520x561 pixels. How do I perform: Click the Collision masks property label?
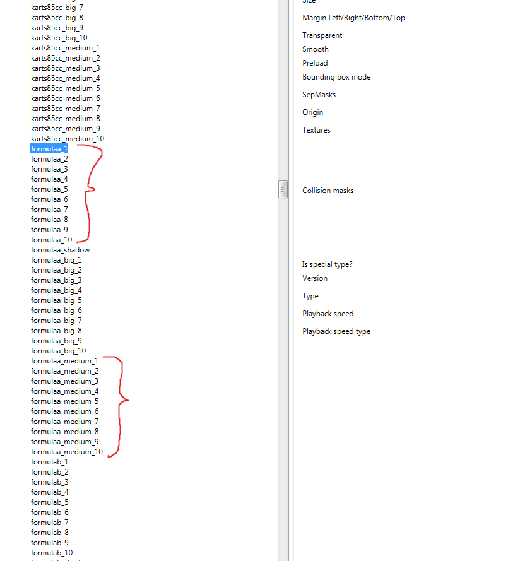point(328,191)
